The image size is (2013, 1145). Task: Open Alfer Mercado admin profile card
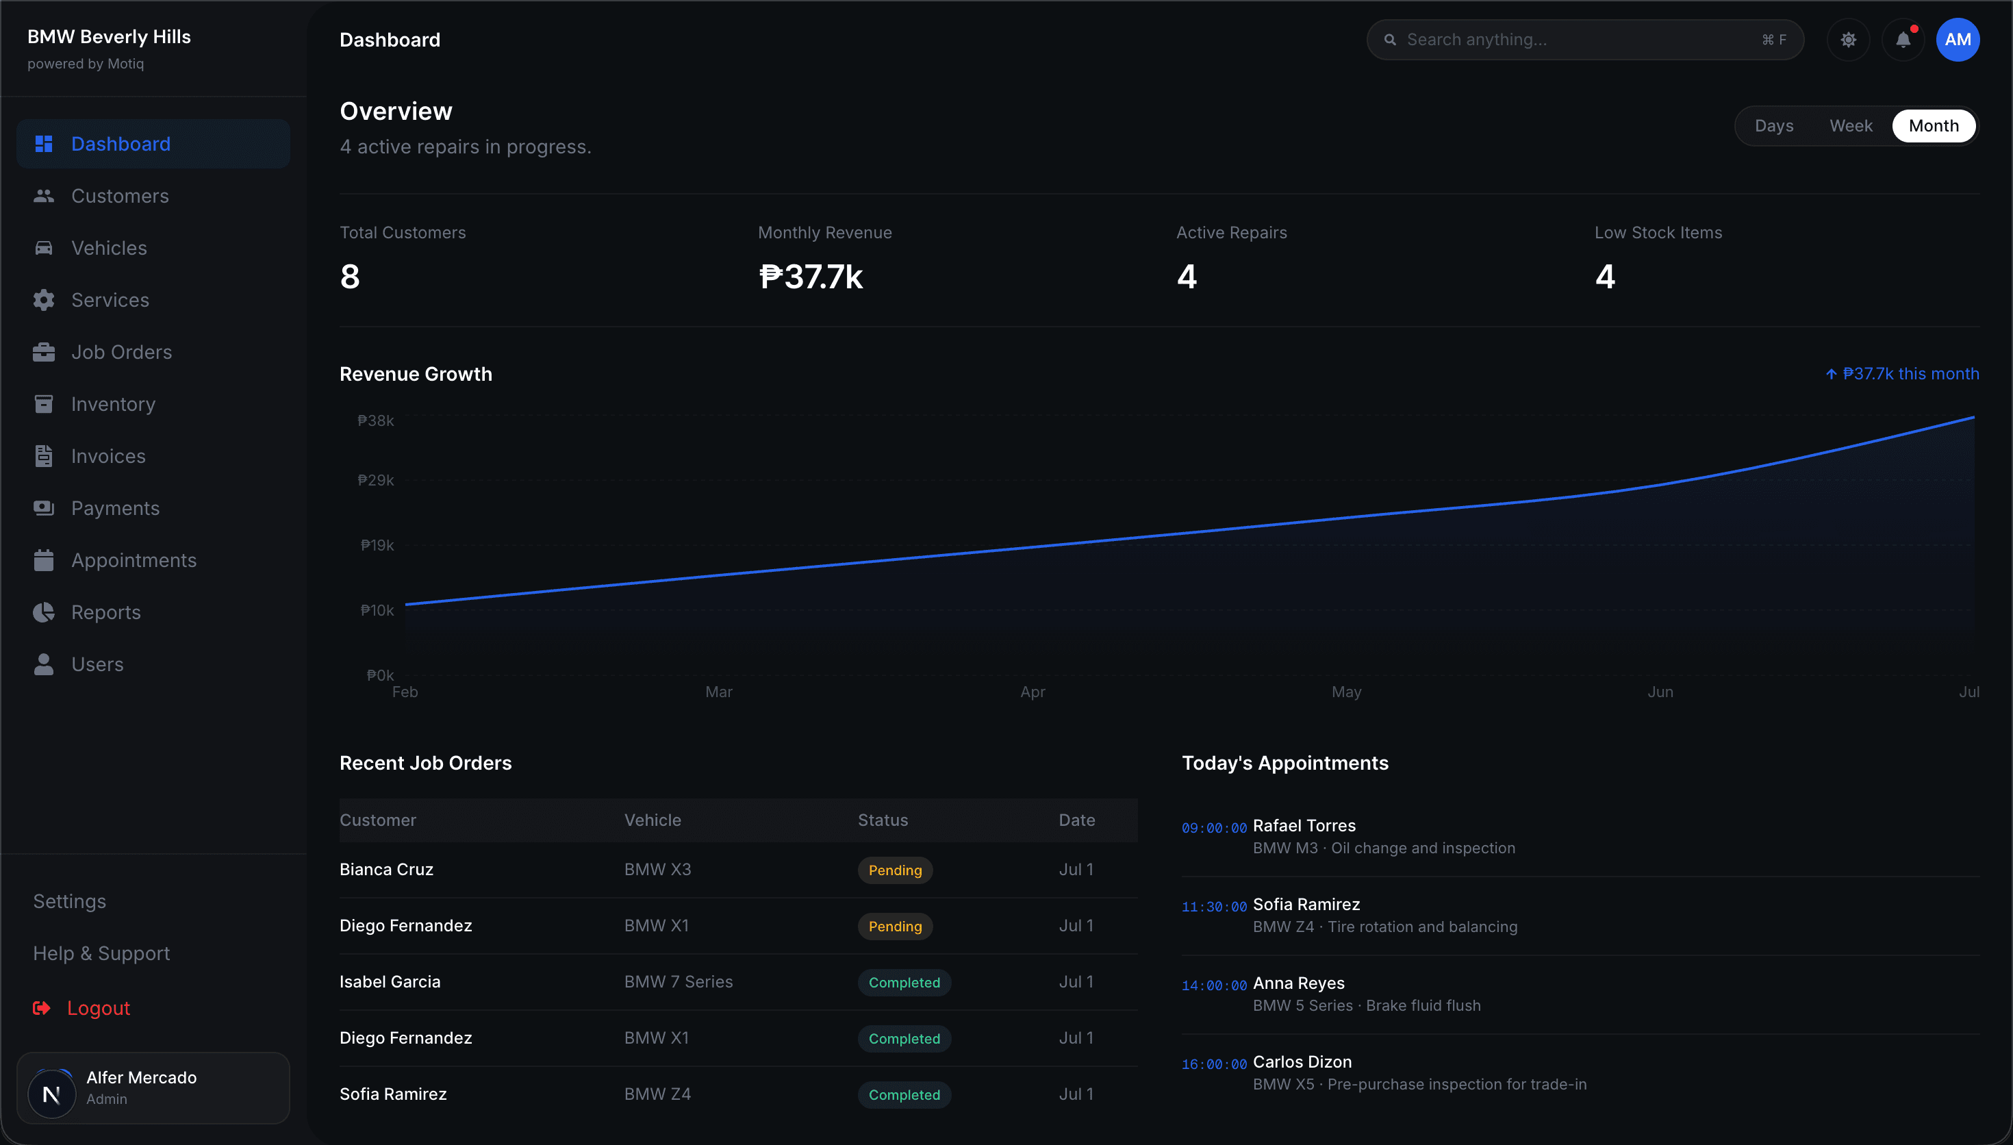[153, 1087]
